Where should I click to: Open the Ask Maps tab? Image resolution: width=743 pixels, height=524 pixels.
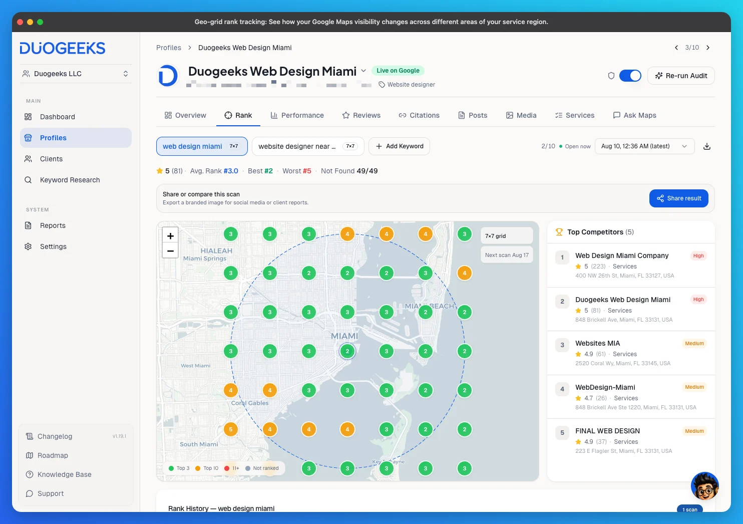(x=635, y=115)
